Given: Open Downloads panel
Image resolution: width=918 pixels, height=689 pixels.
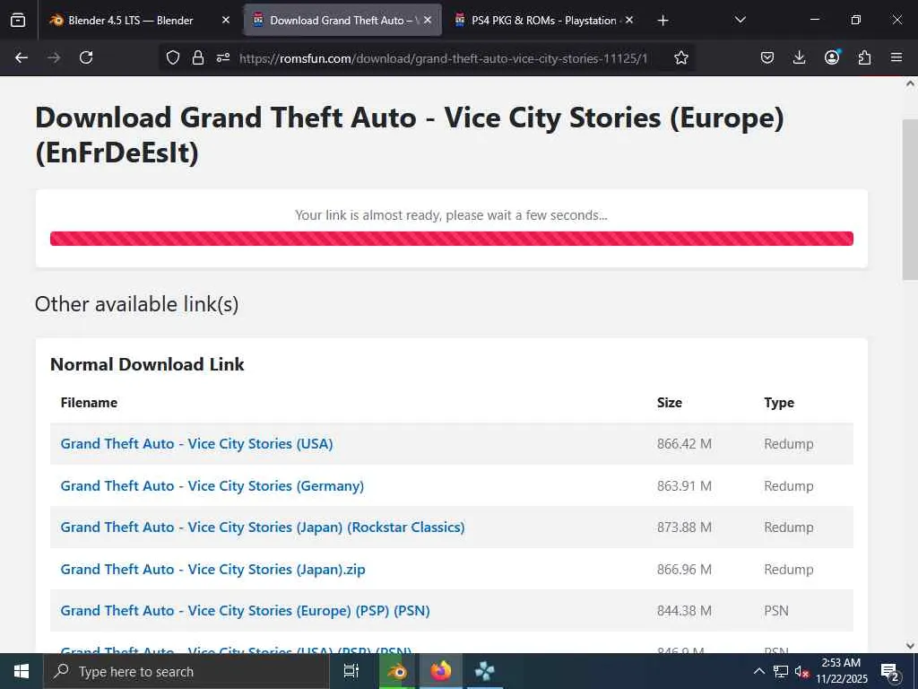Looking at the screenshot, I should click(x=799, y=57).
